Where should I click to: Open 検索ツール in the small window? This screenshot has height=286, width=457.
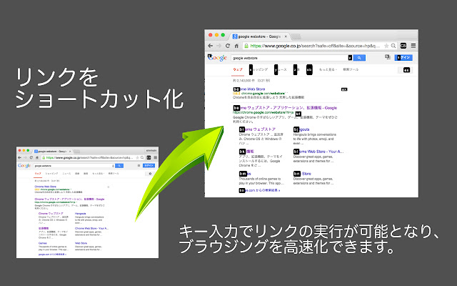[114, 174]
